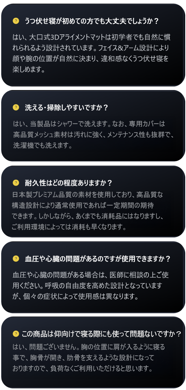Click the question icon before この商品は仰向けで heading

pos(16,334)
